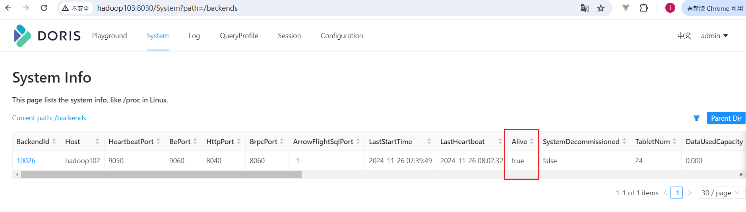The height and width of the screenshot is (212, 746).
Task: Go back with the browser back arrow
Action: (x=8, y=8)
